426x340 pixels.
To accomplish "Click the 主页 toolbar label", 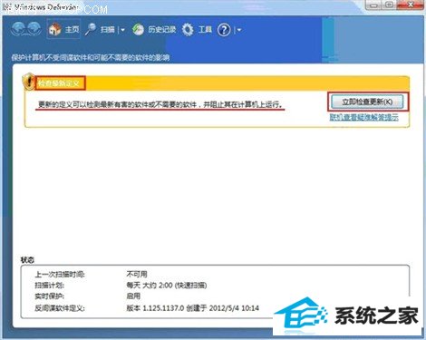I will click(72, 30).
